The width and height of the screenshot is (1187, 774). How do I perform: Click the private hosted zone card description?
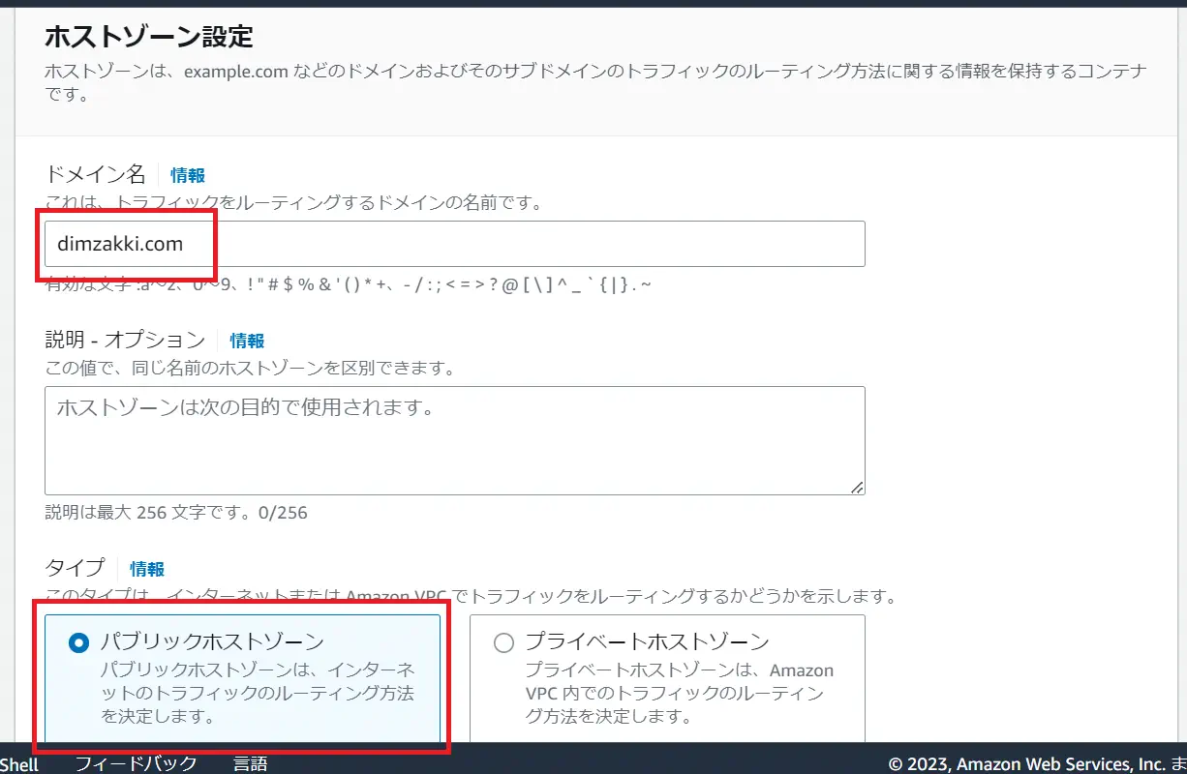coord(678,694)
